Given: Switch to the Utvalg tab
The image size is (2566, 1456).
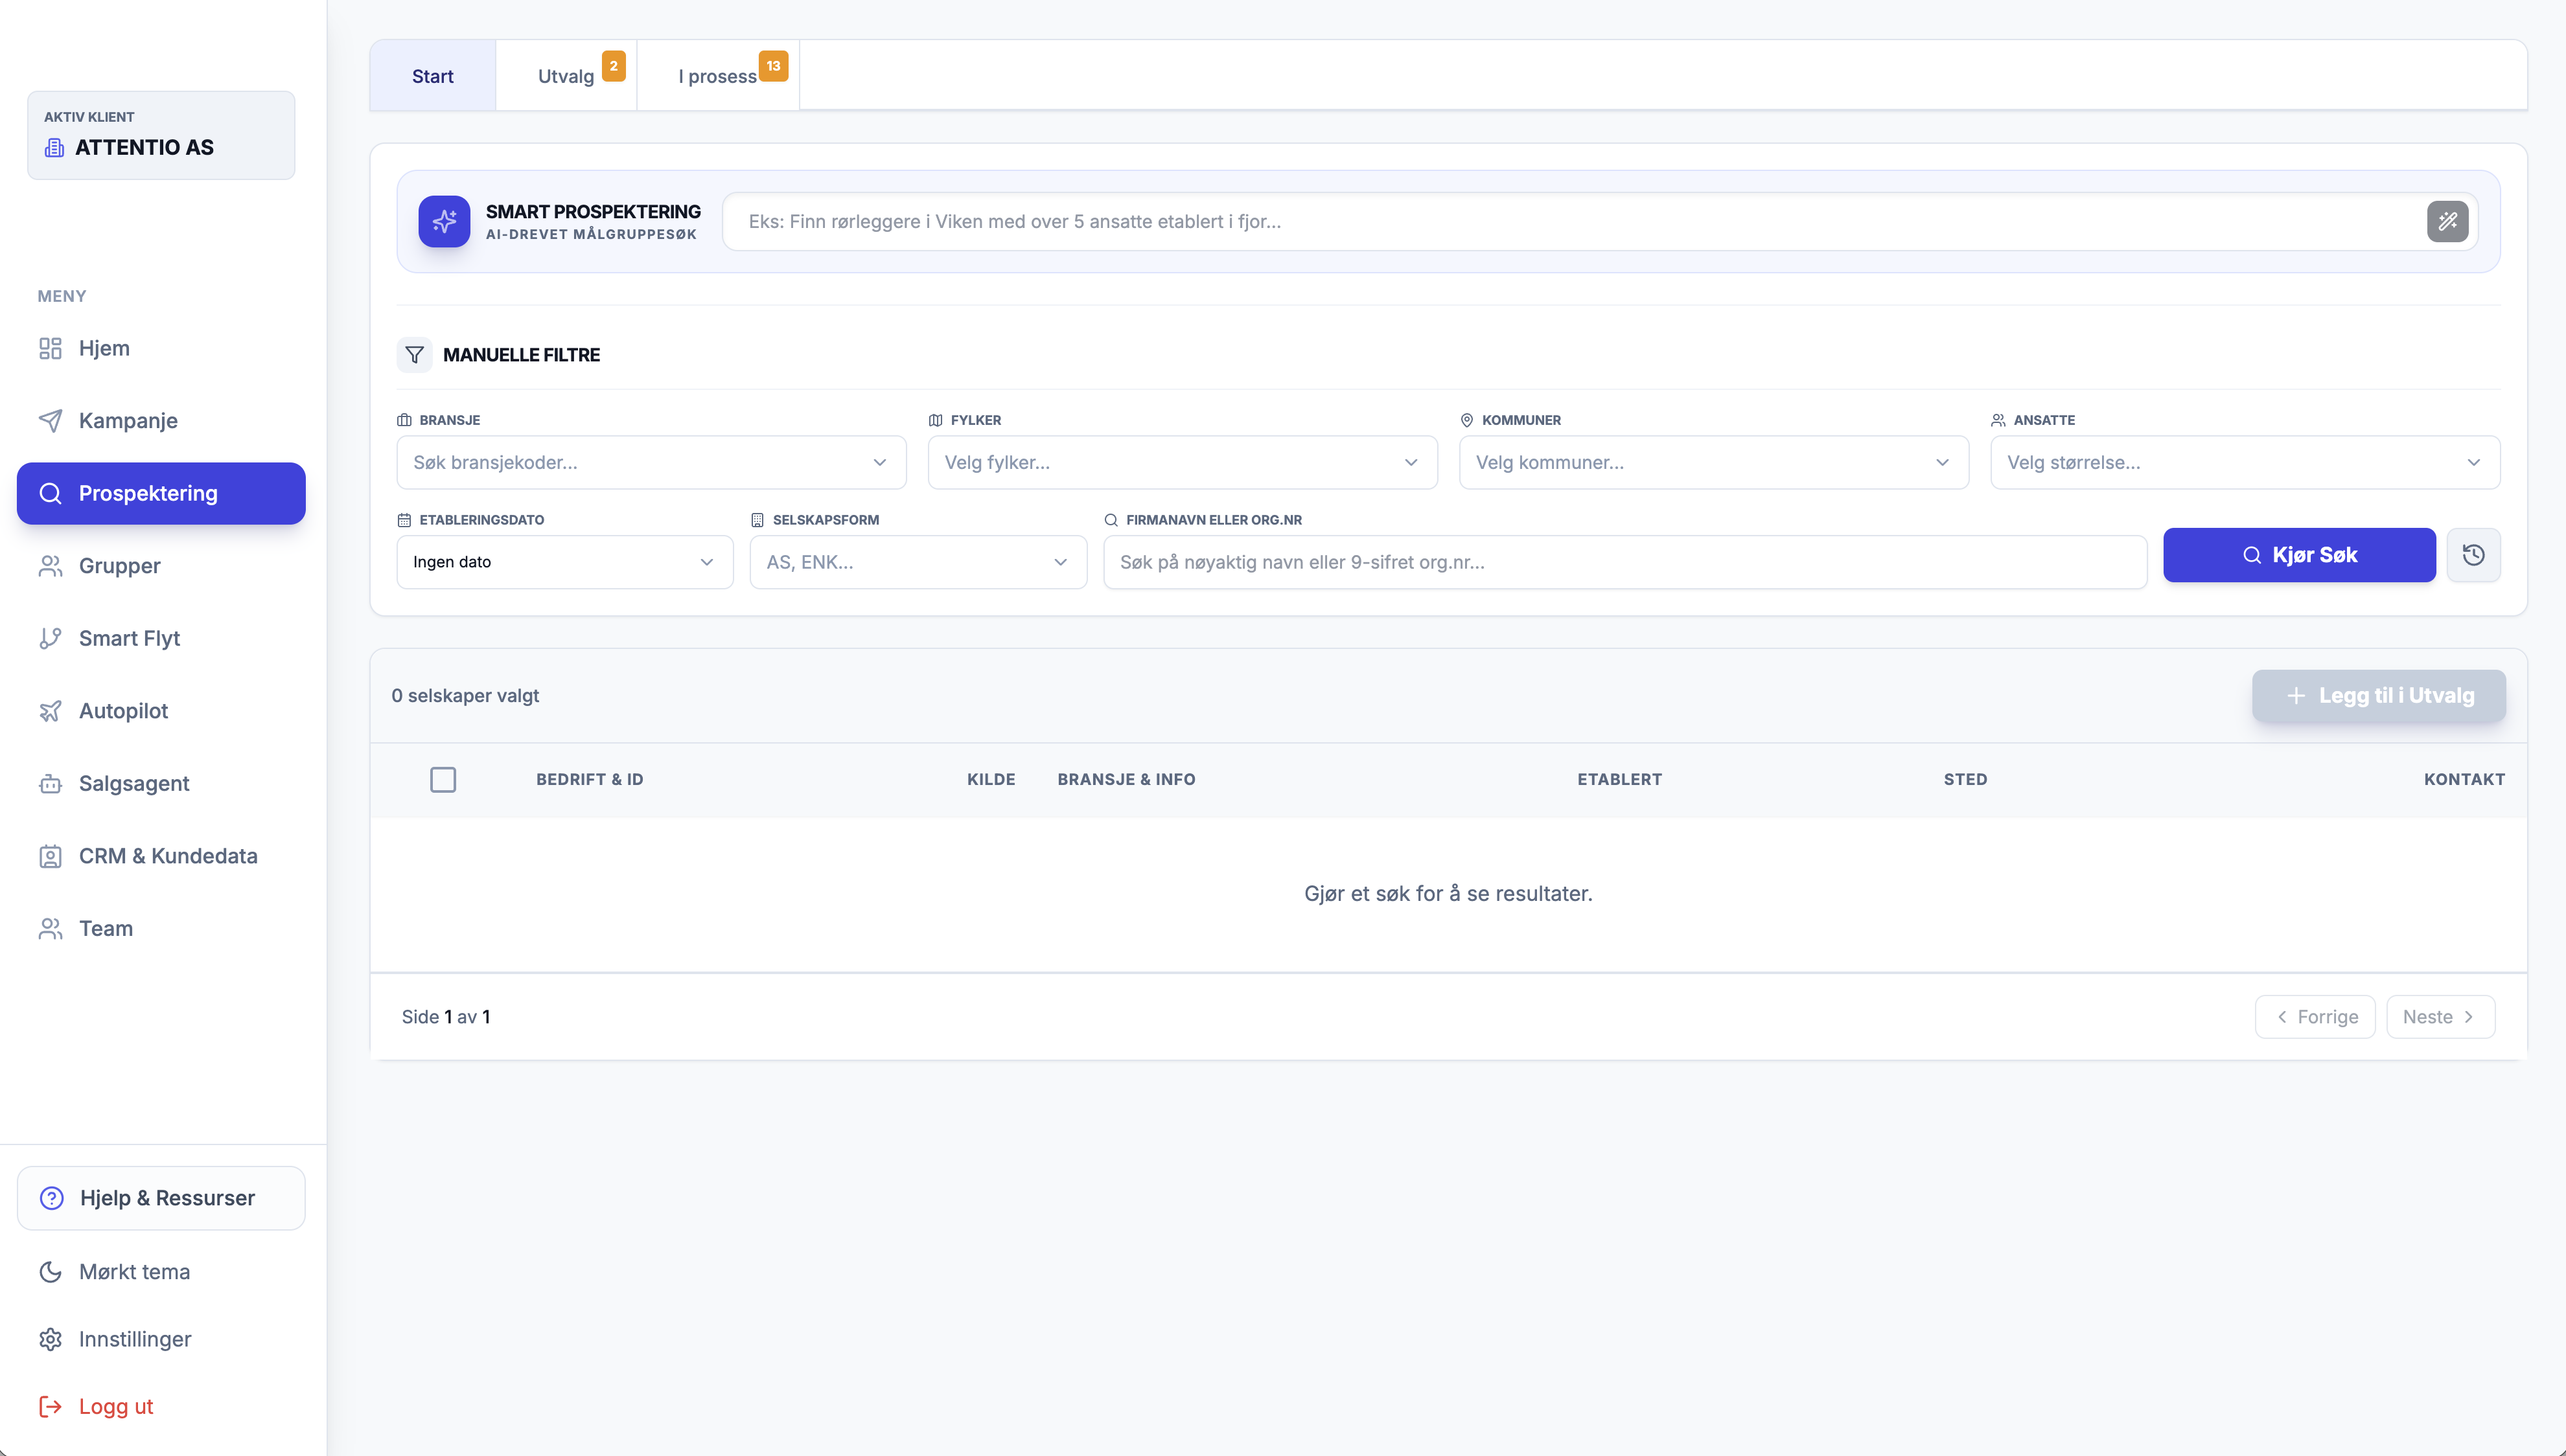Looking at the screenshot, I should tap(566, 75).
